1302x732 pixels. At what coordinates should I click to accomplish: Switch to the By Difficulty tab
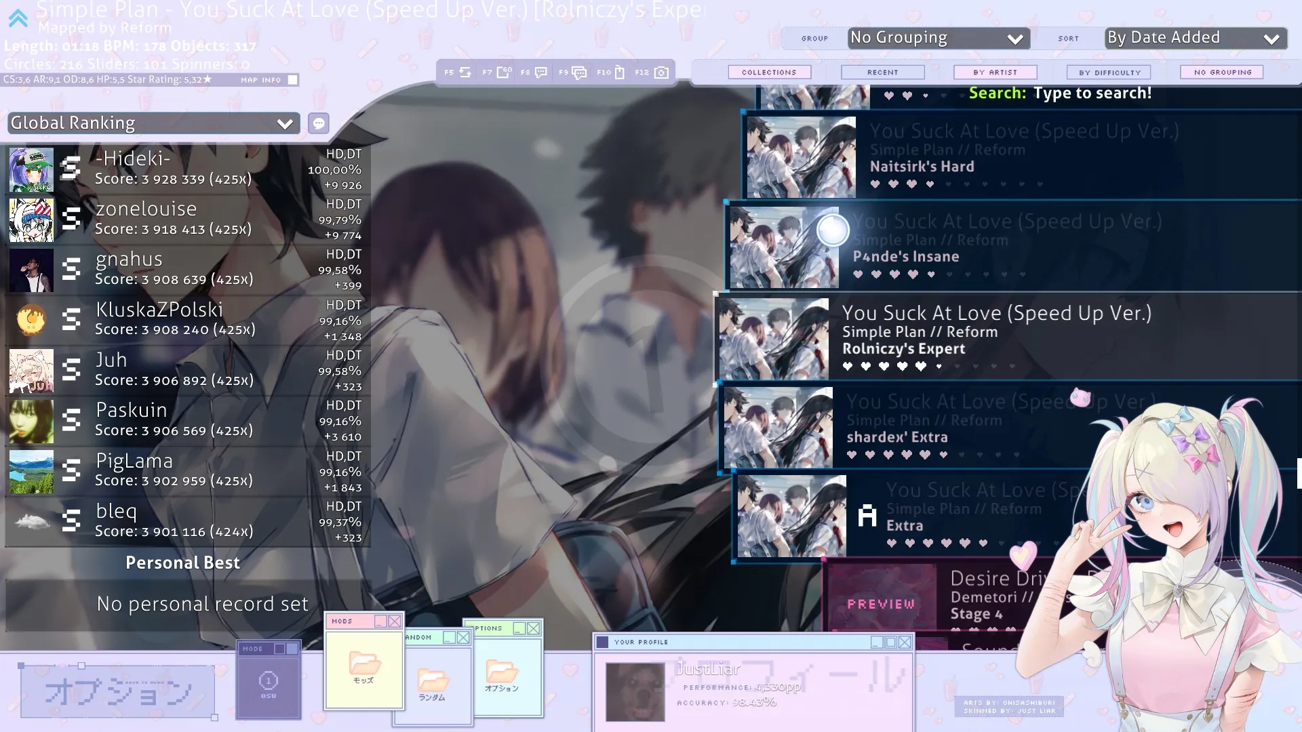tap(1109, 72)
